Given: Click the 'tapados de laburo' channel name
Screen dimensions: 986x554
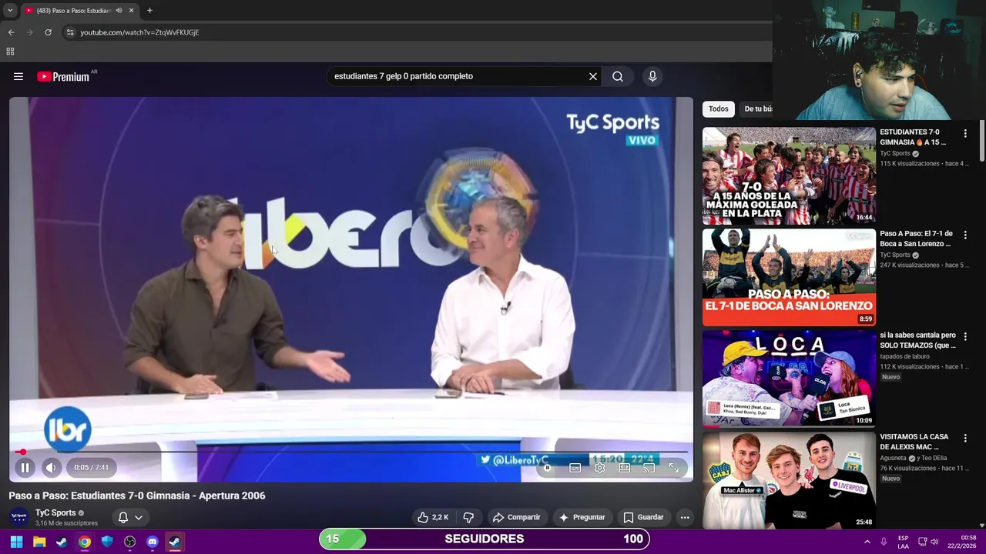Looking at the screenshot, I should pyautogui.click(x=904, y=356).
